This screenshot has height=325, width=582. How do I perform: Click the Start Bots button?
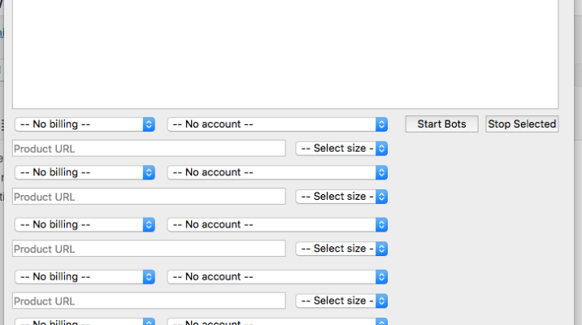coord(441,124)
